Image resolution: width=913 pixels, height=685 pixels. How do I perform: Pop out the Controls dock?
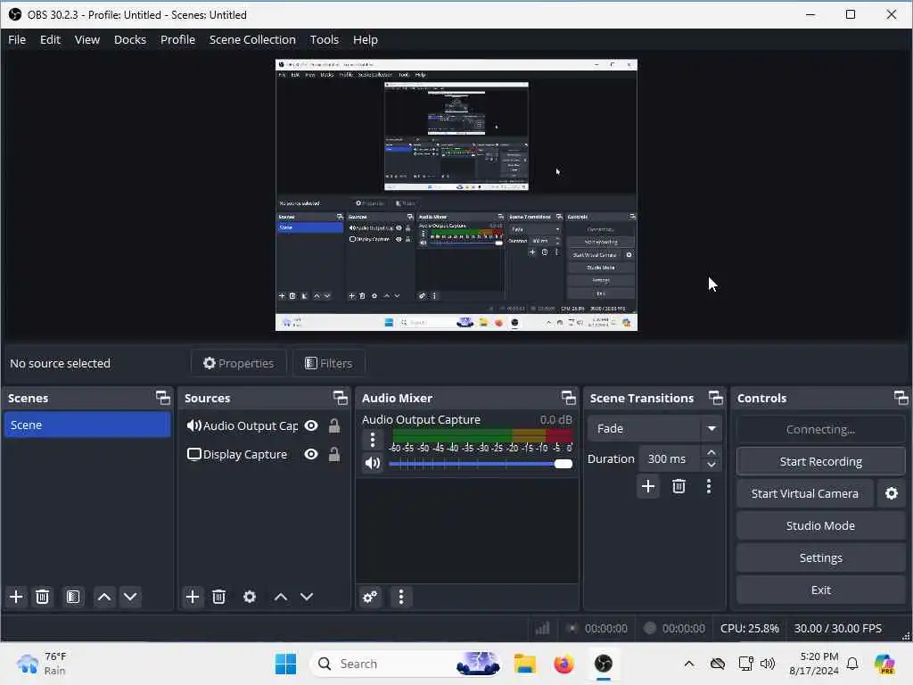coord(901,398)
